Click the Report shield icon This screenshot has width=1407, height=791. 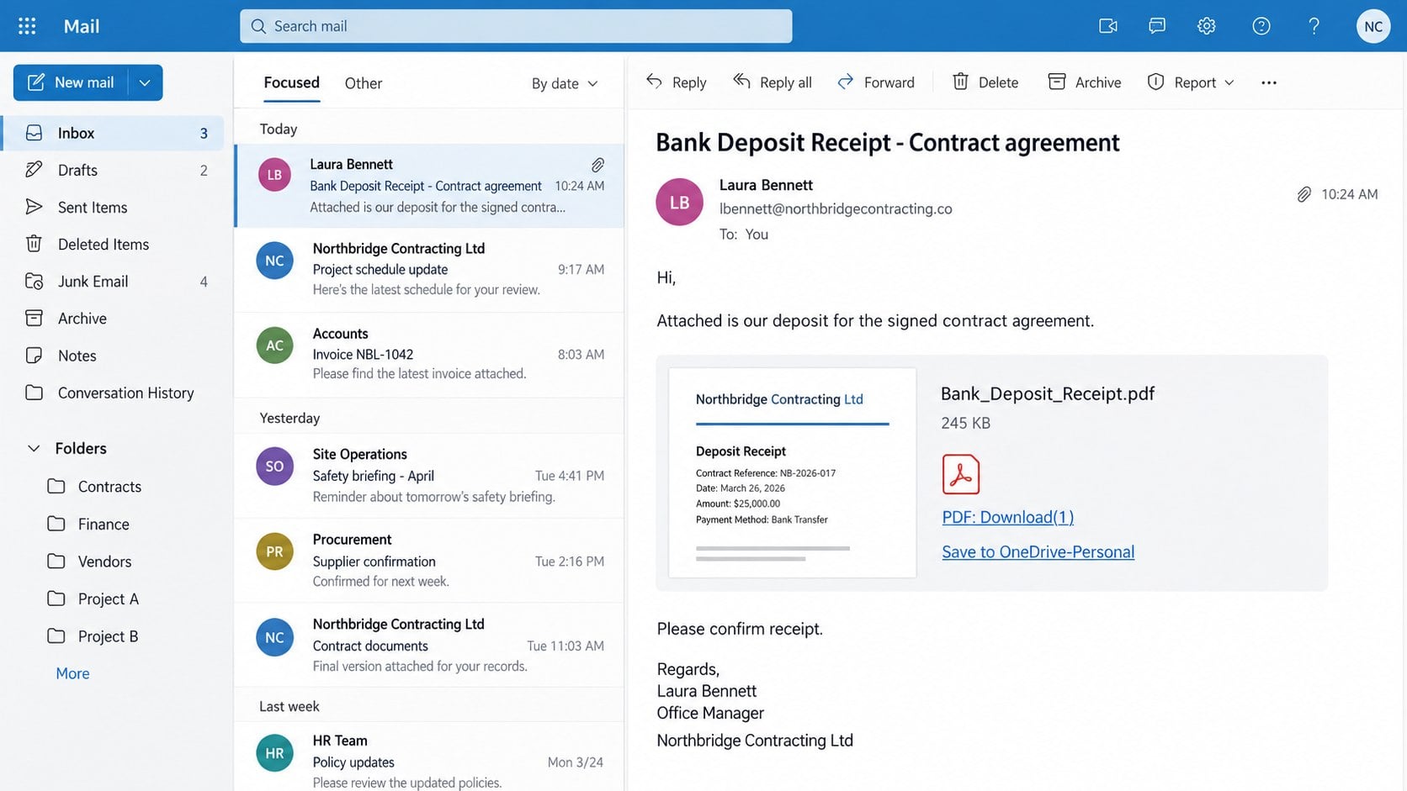point(1155,82)
